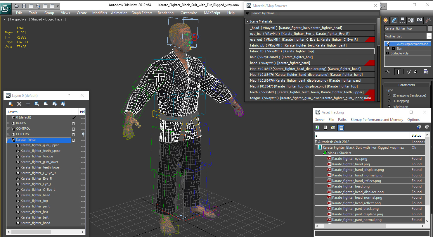This screenshot has width=433, height=237.
Task: Open the Animation menu
Action: click(x=119, y=13)
